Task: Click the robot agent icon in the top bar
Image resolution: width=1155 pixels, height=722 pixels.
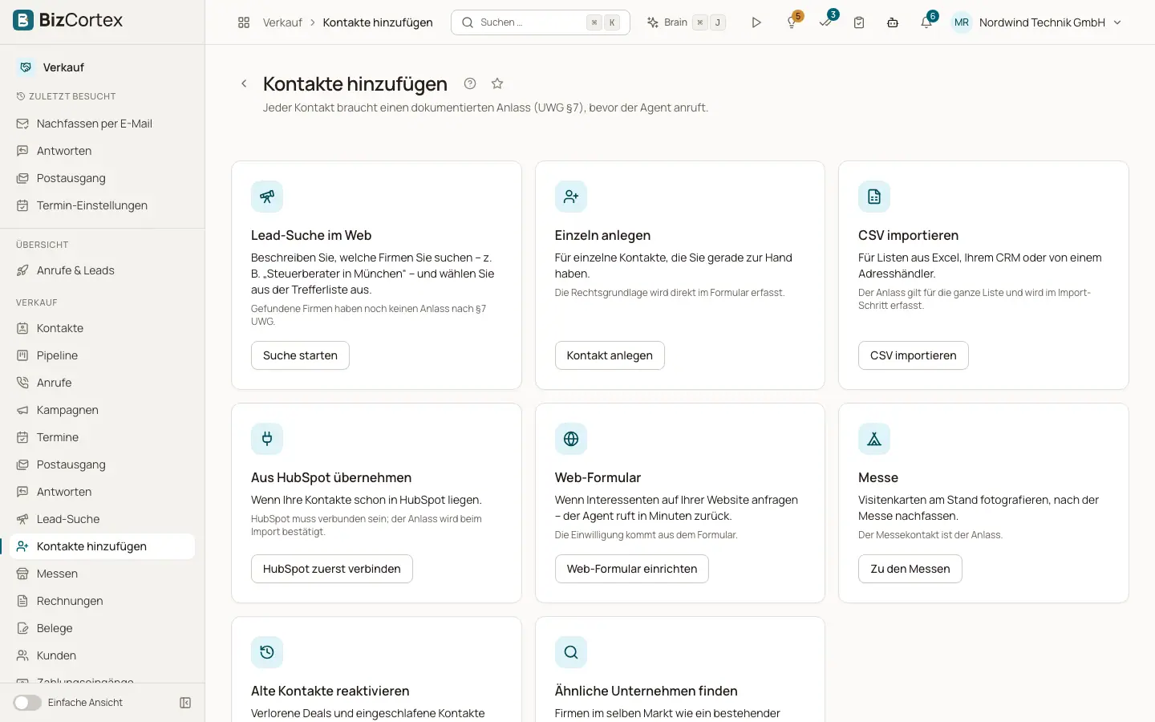Action: [893, 22]
